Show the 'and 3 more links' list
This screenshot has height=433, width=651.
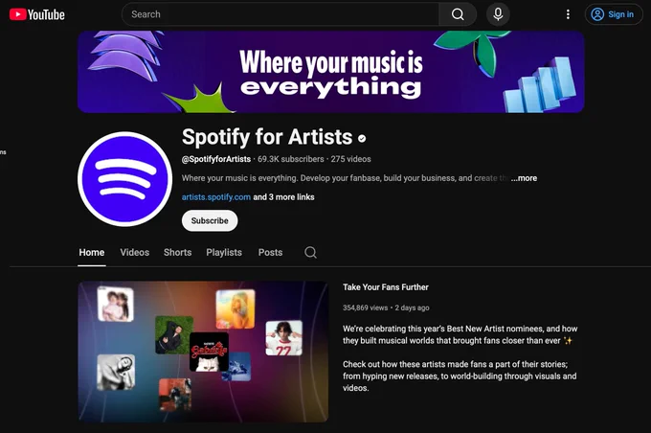283,197
